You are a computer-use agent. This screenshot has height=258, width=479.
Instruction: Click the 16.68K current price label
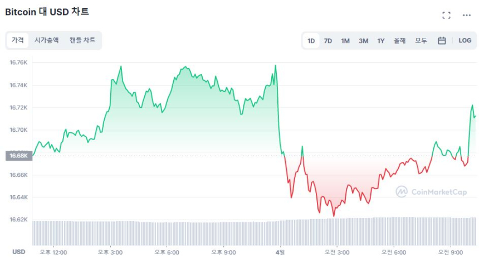18,156
